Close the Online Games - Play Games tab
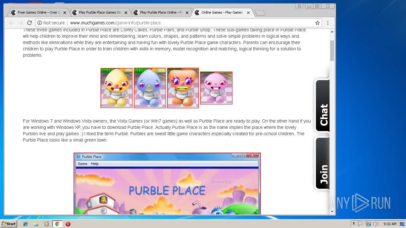 click(248, 13)
